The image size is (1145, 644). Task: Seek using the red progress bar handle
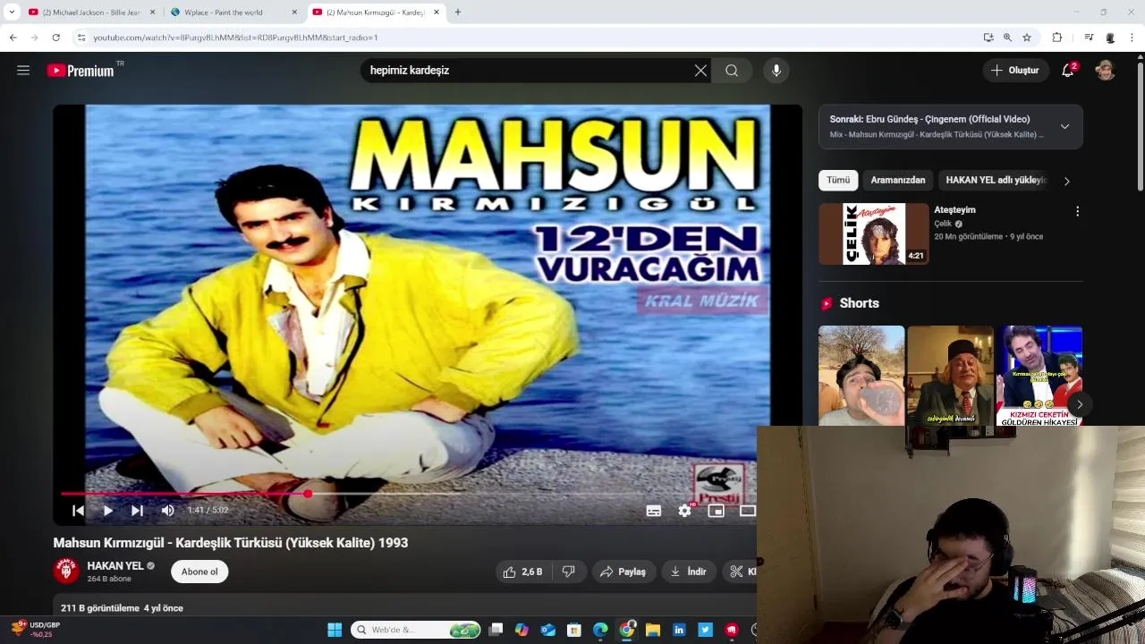point(308,494)
